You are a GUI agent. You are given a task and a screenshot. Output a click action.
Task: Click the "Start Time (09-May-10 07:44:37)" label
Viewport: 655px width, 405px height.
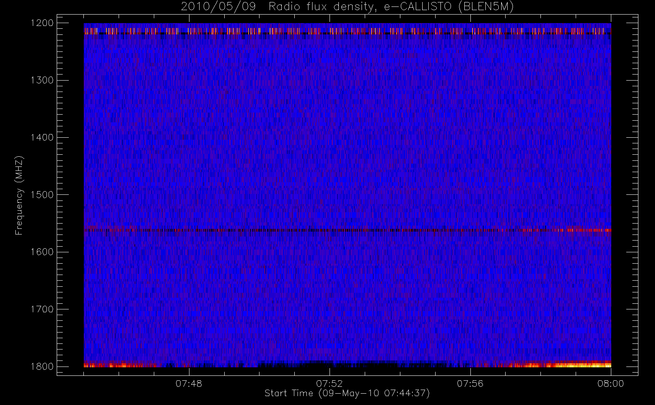[x=347, y=393]
